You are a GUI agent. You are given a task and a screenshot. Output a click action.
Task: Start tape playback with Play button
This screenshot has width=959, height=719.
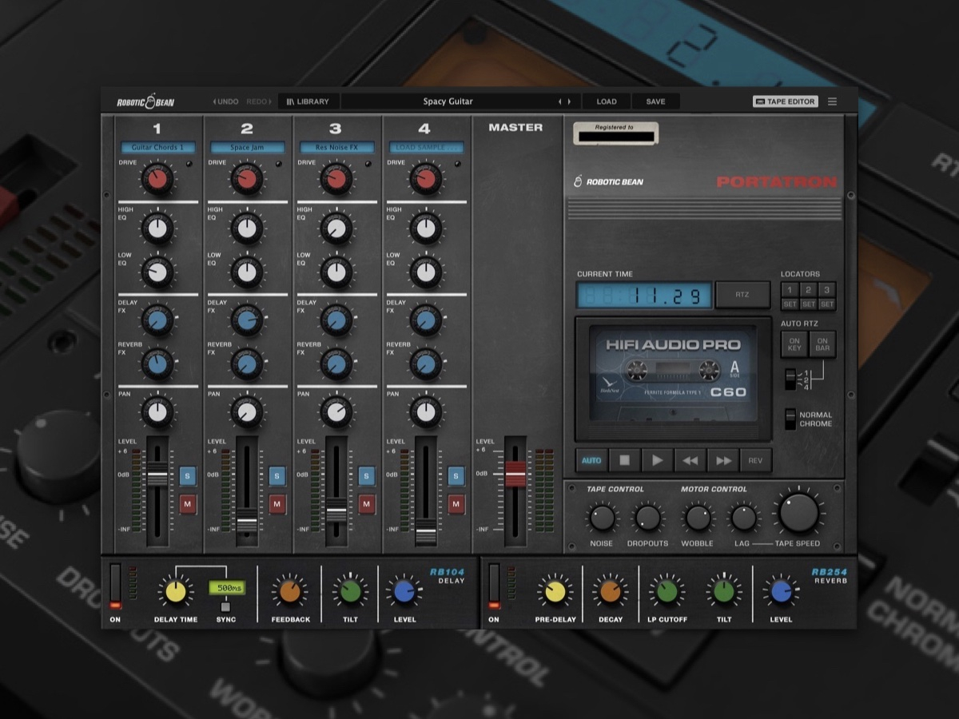(658, 460)
